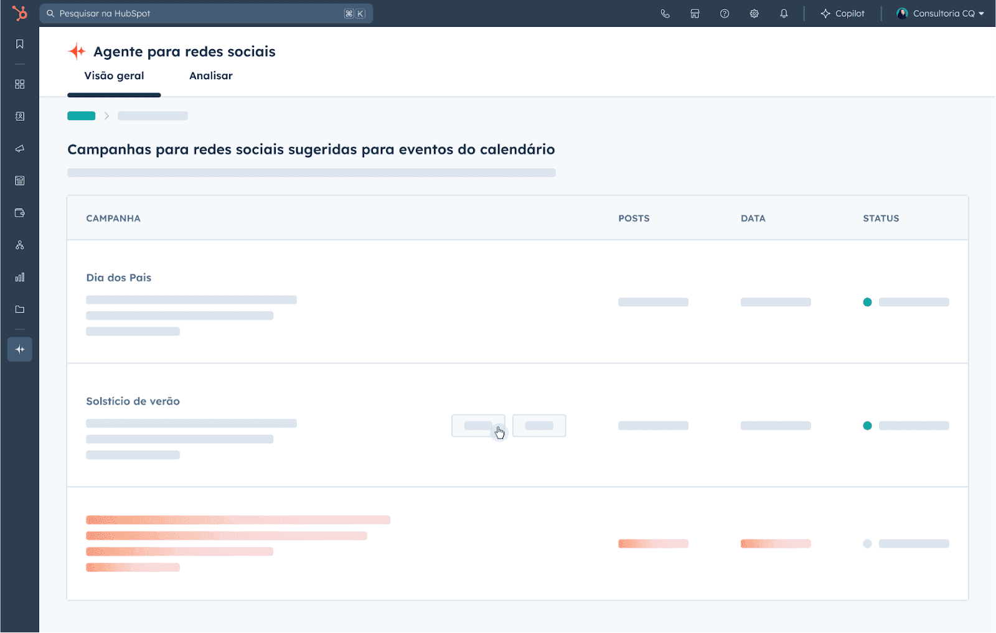This screenshot has height=633, width=996.
Task: Open the Settings gear icon
Action: click(754, 13)
